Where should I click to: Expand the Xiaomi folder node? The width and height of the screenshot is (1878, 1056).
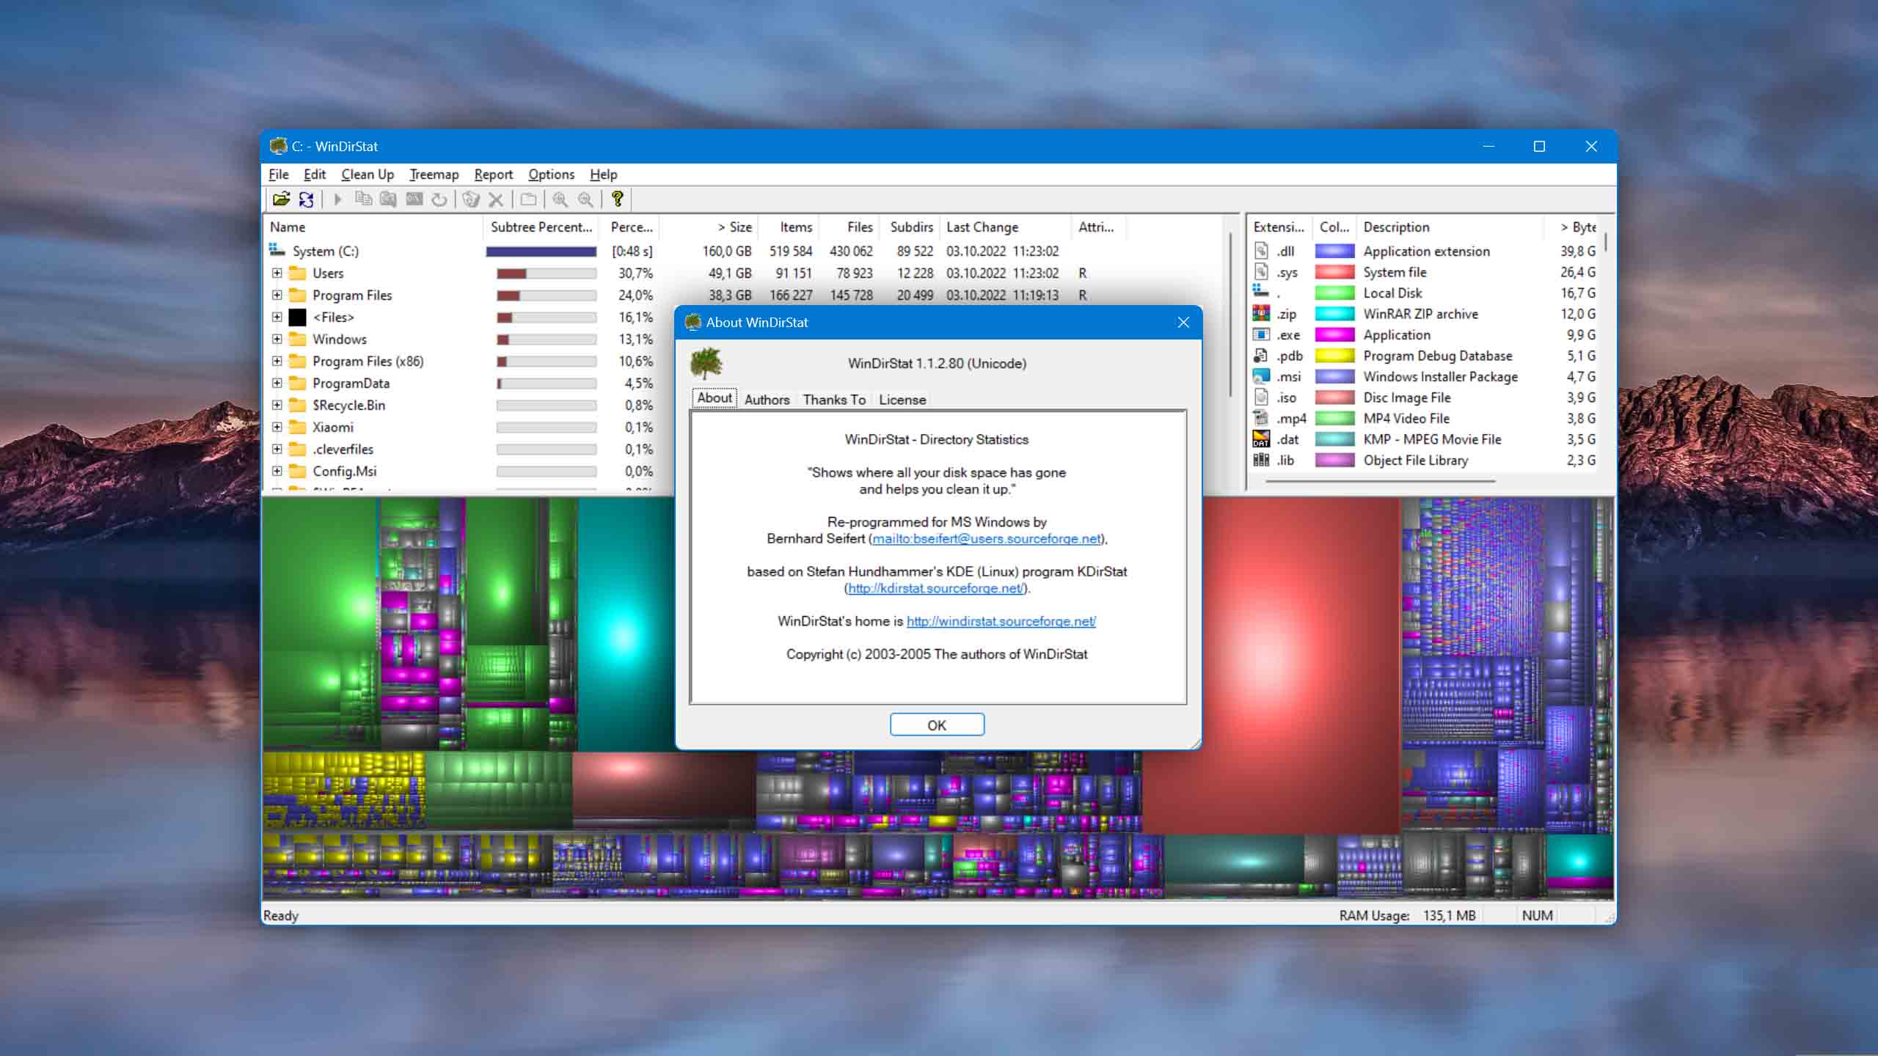[277, 428]
